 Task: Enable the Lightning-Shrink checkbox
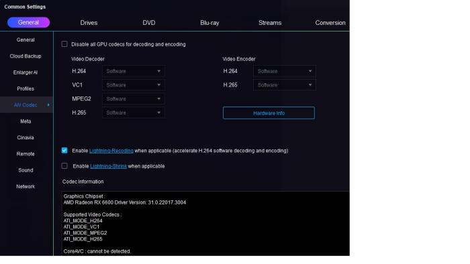64,166
